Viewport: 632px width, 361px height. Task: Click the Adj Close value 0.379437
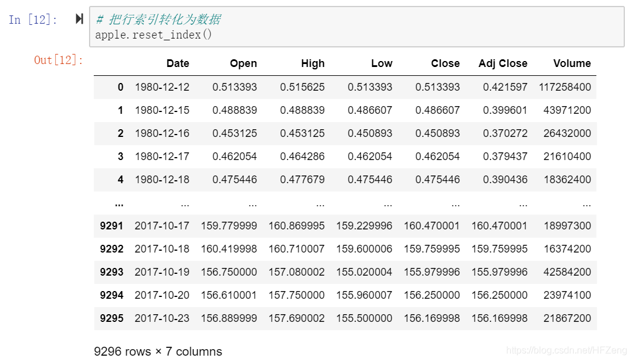coord(505,156)
